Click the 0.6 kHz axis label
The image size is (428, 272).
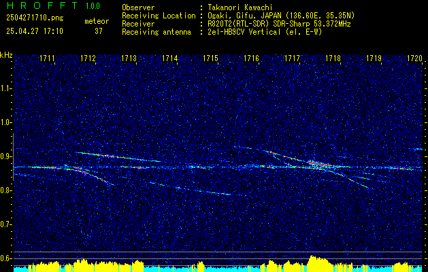coord(5,258)
